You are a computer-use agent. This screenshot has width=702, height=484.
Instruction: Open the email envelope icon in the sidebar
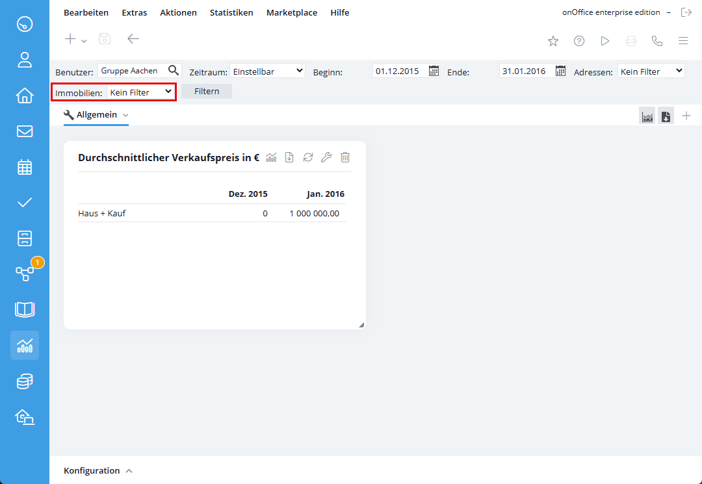tap(25, 131)
